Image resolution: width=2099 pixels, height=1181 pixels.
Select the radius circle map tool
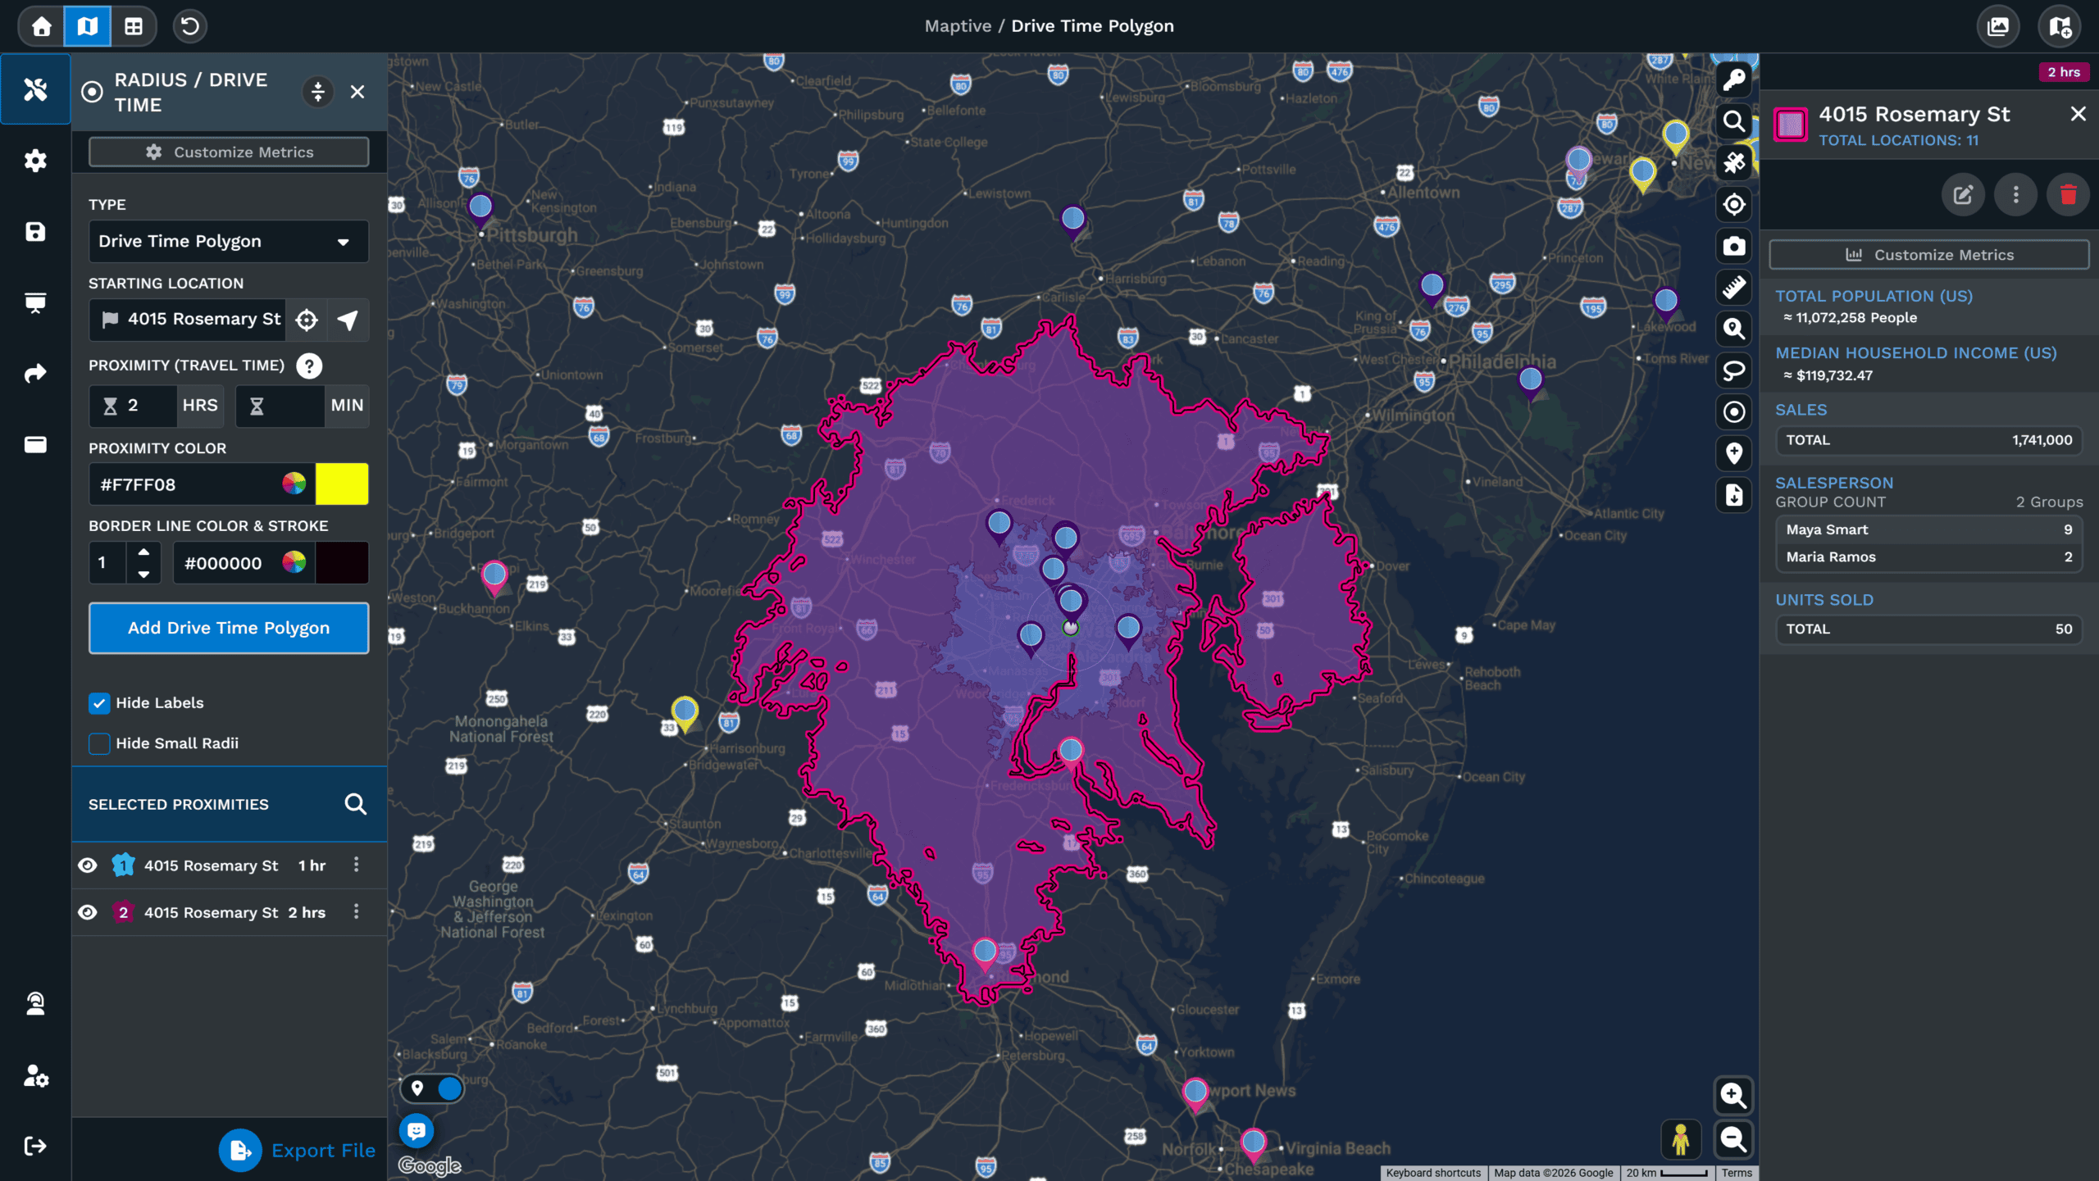(x=1734, y=412)
